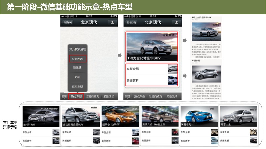Click the slide title 第一阶段-微信基础功能示意-热点车型
Image resolution: width=266 pixels, height=149 pixels.
click(70, 7)
